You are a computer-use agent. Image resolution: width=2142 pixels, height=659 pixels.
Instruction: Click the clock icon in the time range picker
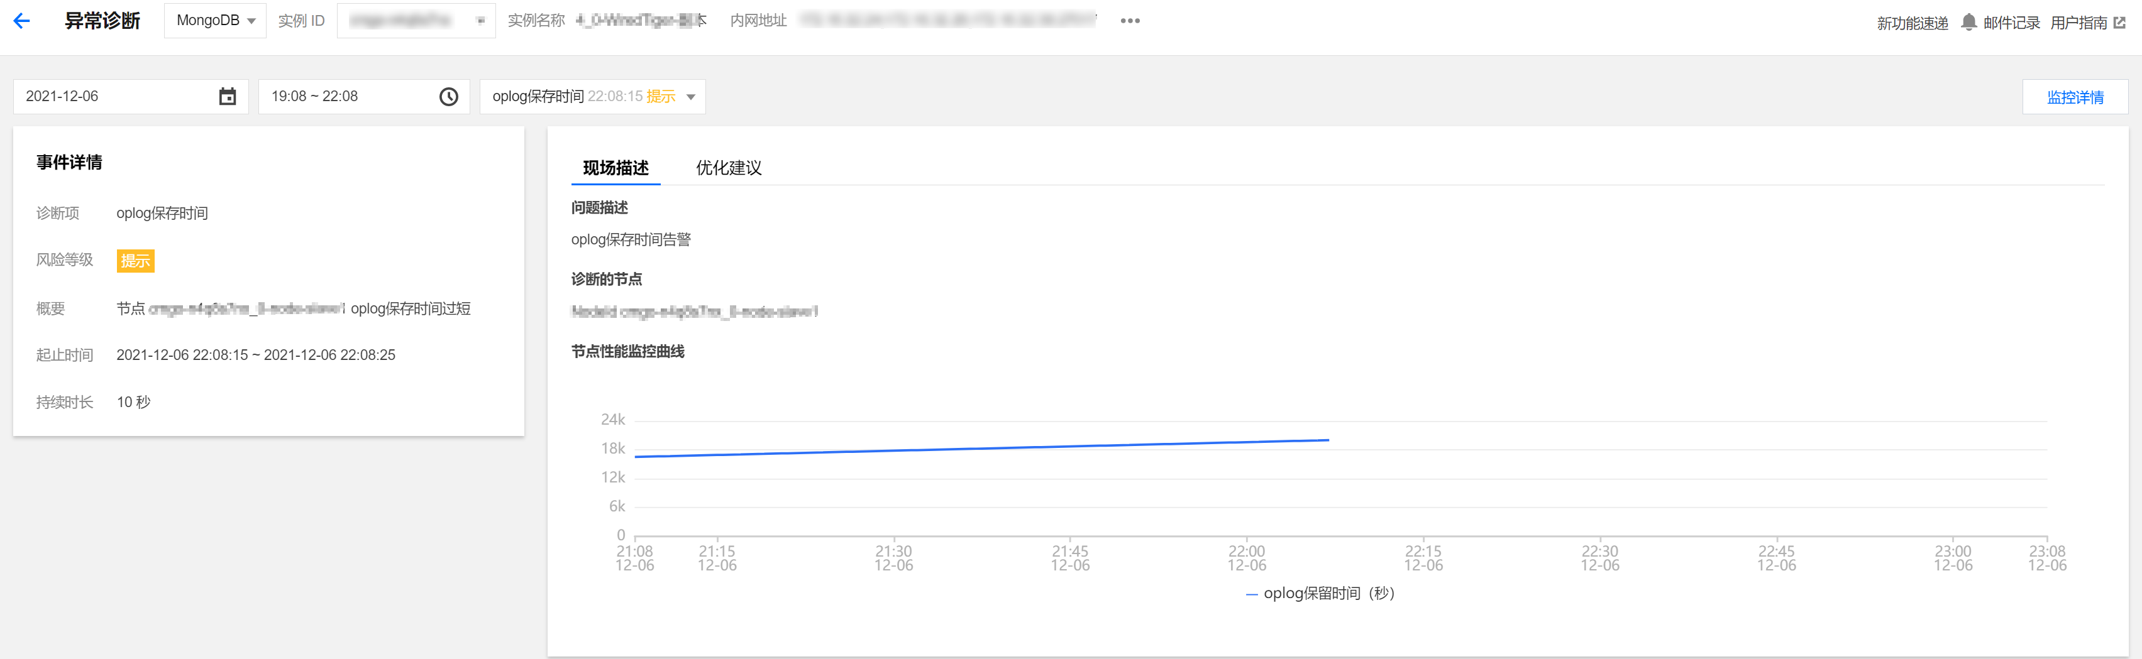(x=448, y=96)
